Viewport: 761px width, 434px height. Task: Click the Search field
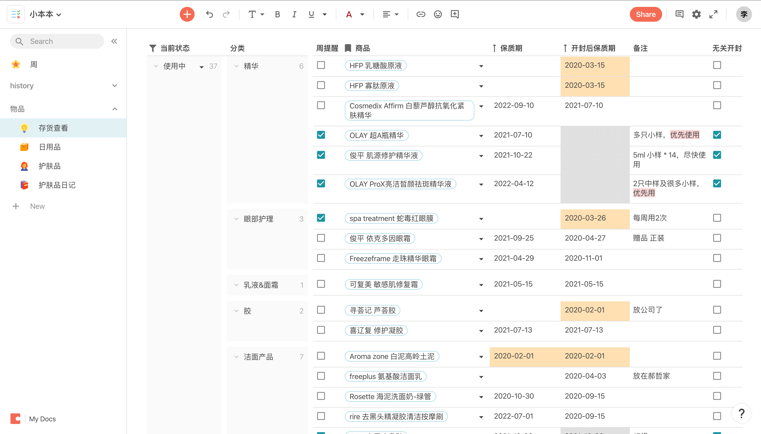click(57, 41)
